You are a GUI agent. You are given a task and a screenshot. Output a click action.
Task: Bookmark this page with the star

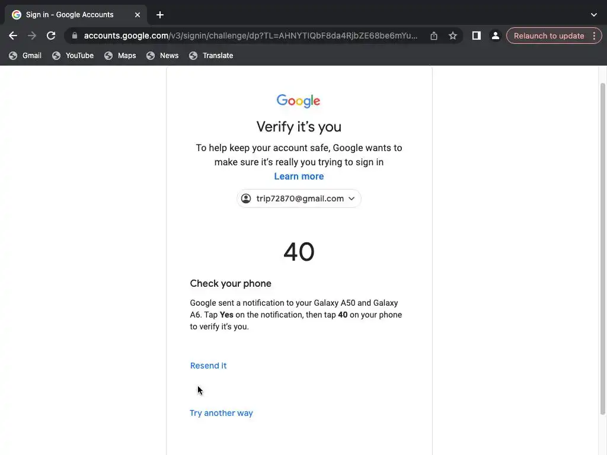[453, 36]
